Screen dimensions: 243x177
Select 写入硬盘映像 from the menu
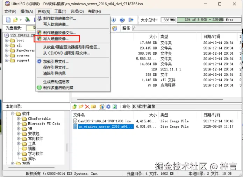[x=56, y=39]
